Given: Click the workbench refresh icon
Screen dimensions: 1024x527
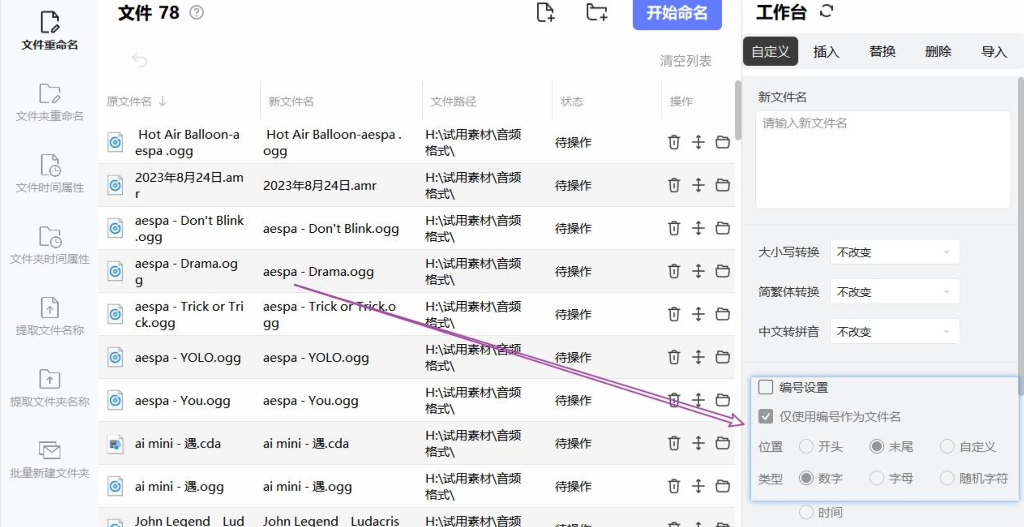Looking at the screenshot, I should coord(826,11).
